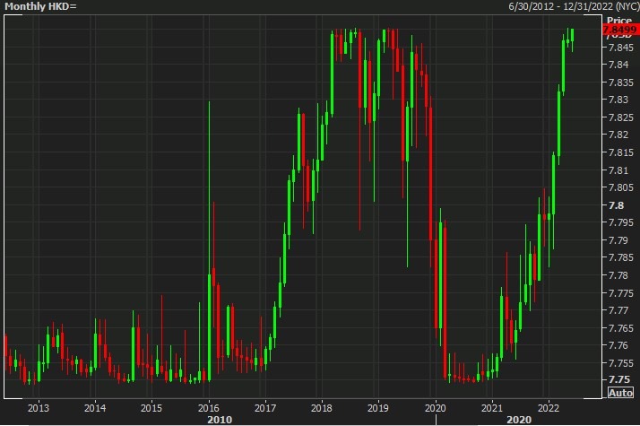Click the 7.77 price axis value
The height and width of the screenshot is (426, 640).
pos(618,310)
